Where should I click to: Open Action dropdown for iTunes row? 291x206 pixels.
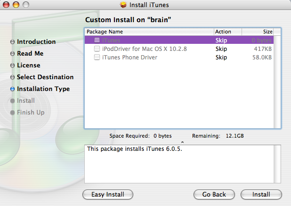pyautogui.click(x=221, y=41)
